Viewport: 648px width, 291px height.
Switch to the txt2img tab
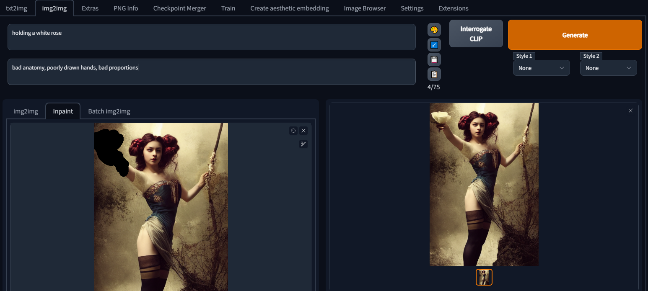click(16, 8)
